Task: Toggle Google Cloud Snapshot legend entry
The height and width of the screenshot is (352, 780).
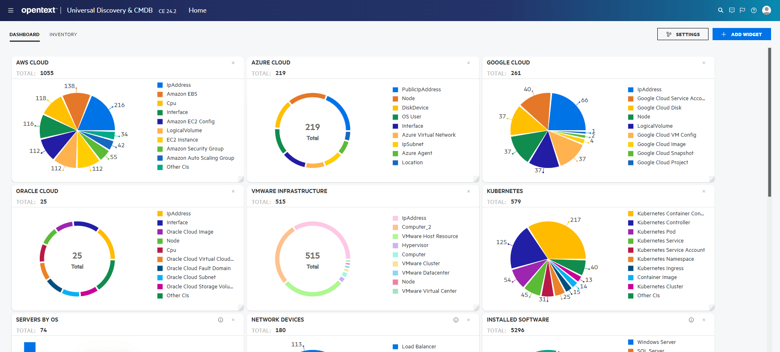Action: tap(661, 153)
